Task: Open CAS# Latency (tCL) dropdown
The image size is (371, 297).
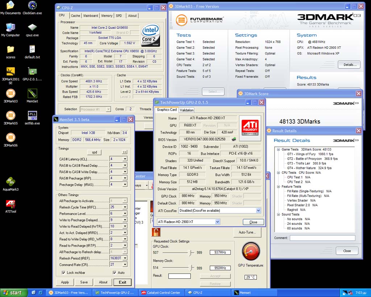Action: 125,159
